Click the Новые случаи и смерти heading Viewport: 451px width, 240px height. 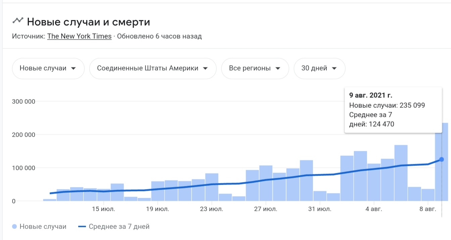coord(88,22)
